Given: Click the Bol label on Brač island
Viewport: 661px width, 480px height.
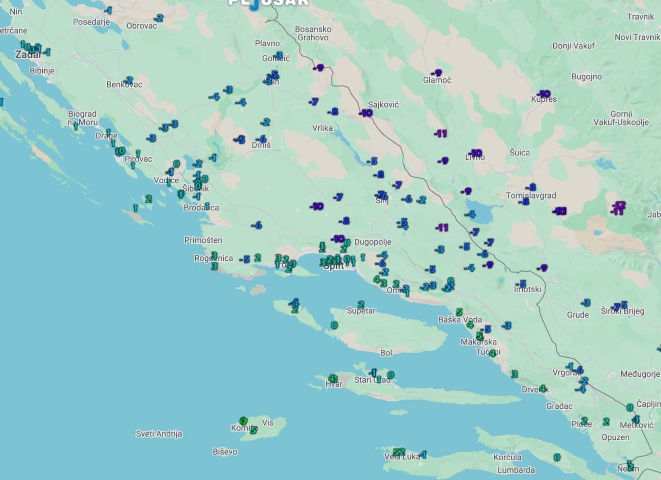Looking at the screenshot, I should [x=386, y=353].
